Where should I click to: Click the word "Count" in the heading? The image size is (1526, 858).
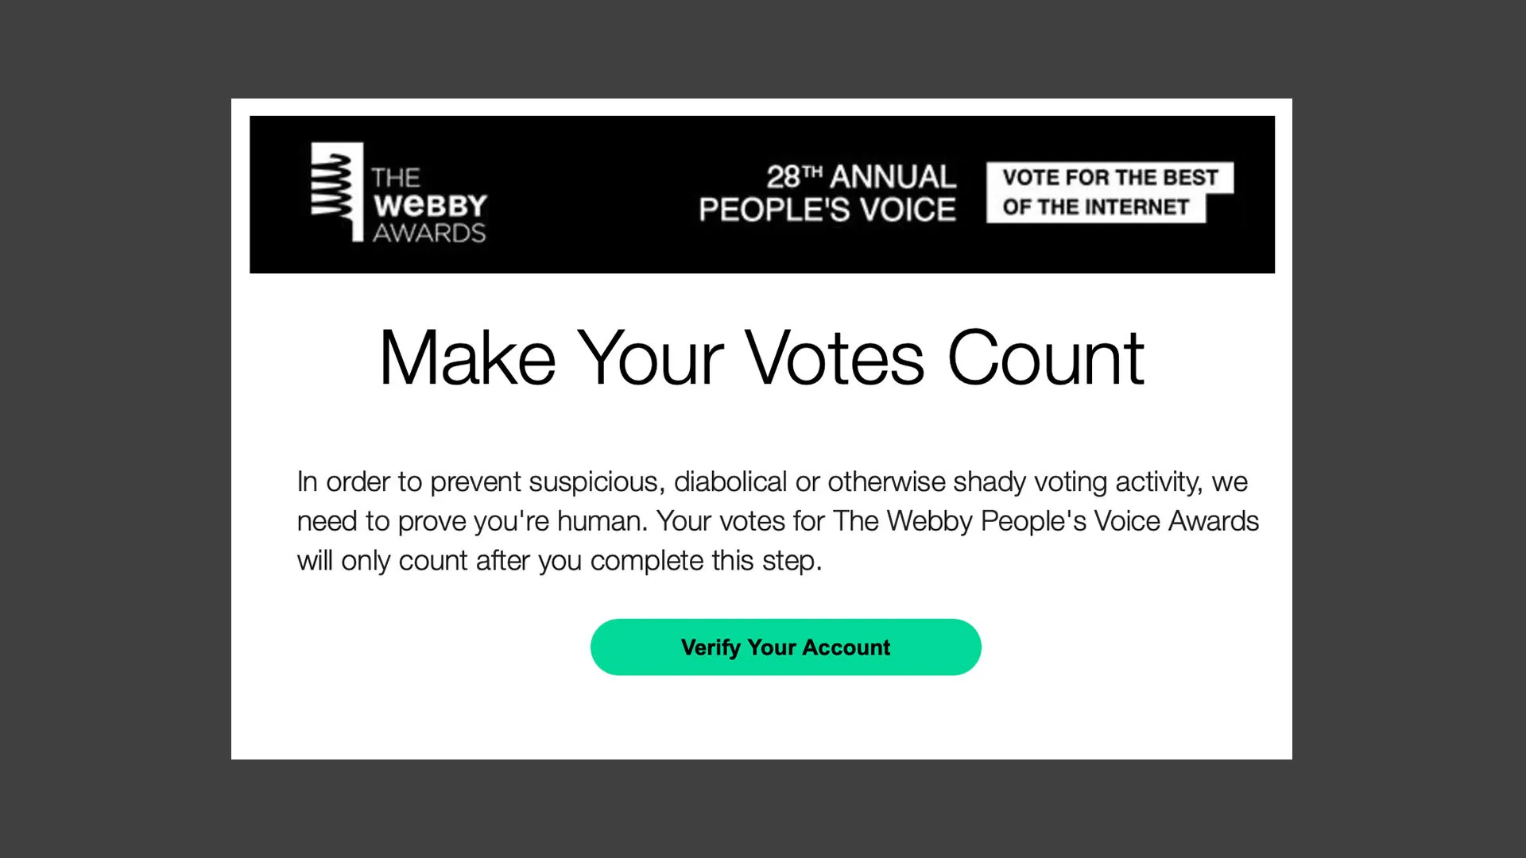(1046, 358)
